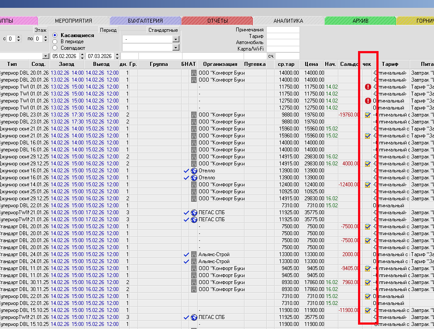
Task: Click the red warning icon in the first 11750.00 row
Action: click(368, 87)
